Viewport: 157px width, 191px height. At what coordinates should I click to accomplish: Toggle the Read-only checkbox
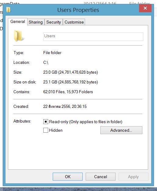coord(46,122)
